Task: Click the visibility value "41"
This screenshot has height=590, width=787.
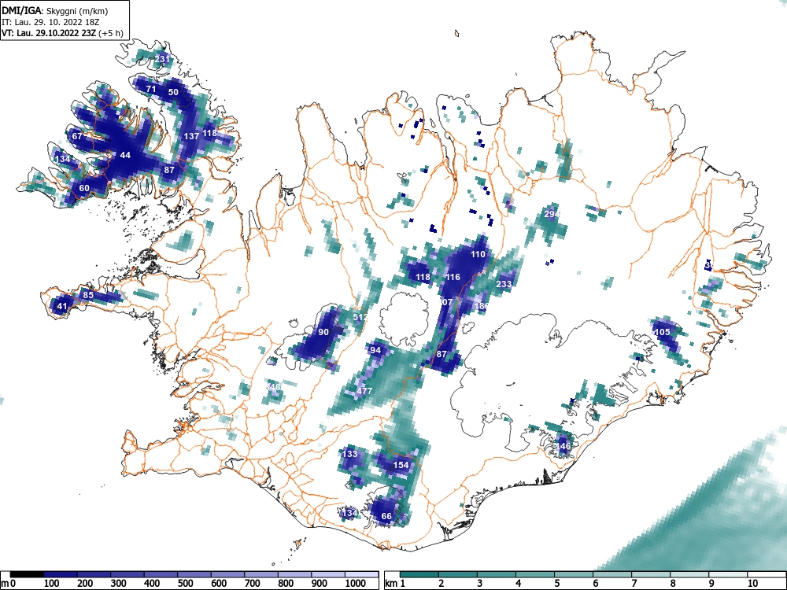Action: pyautogui.click(x=62, y=306)
